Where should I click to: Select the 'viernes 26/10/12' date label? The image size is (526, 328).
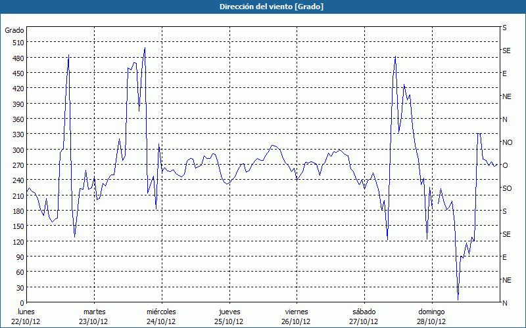click(x=296, y=316)
